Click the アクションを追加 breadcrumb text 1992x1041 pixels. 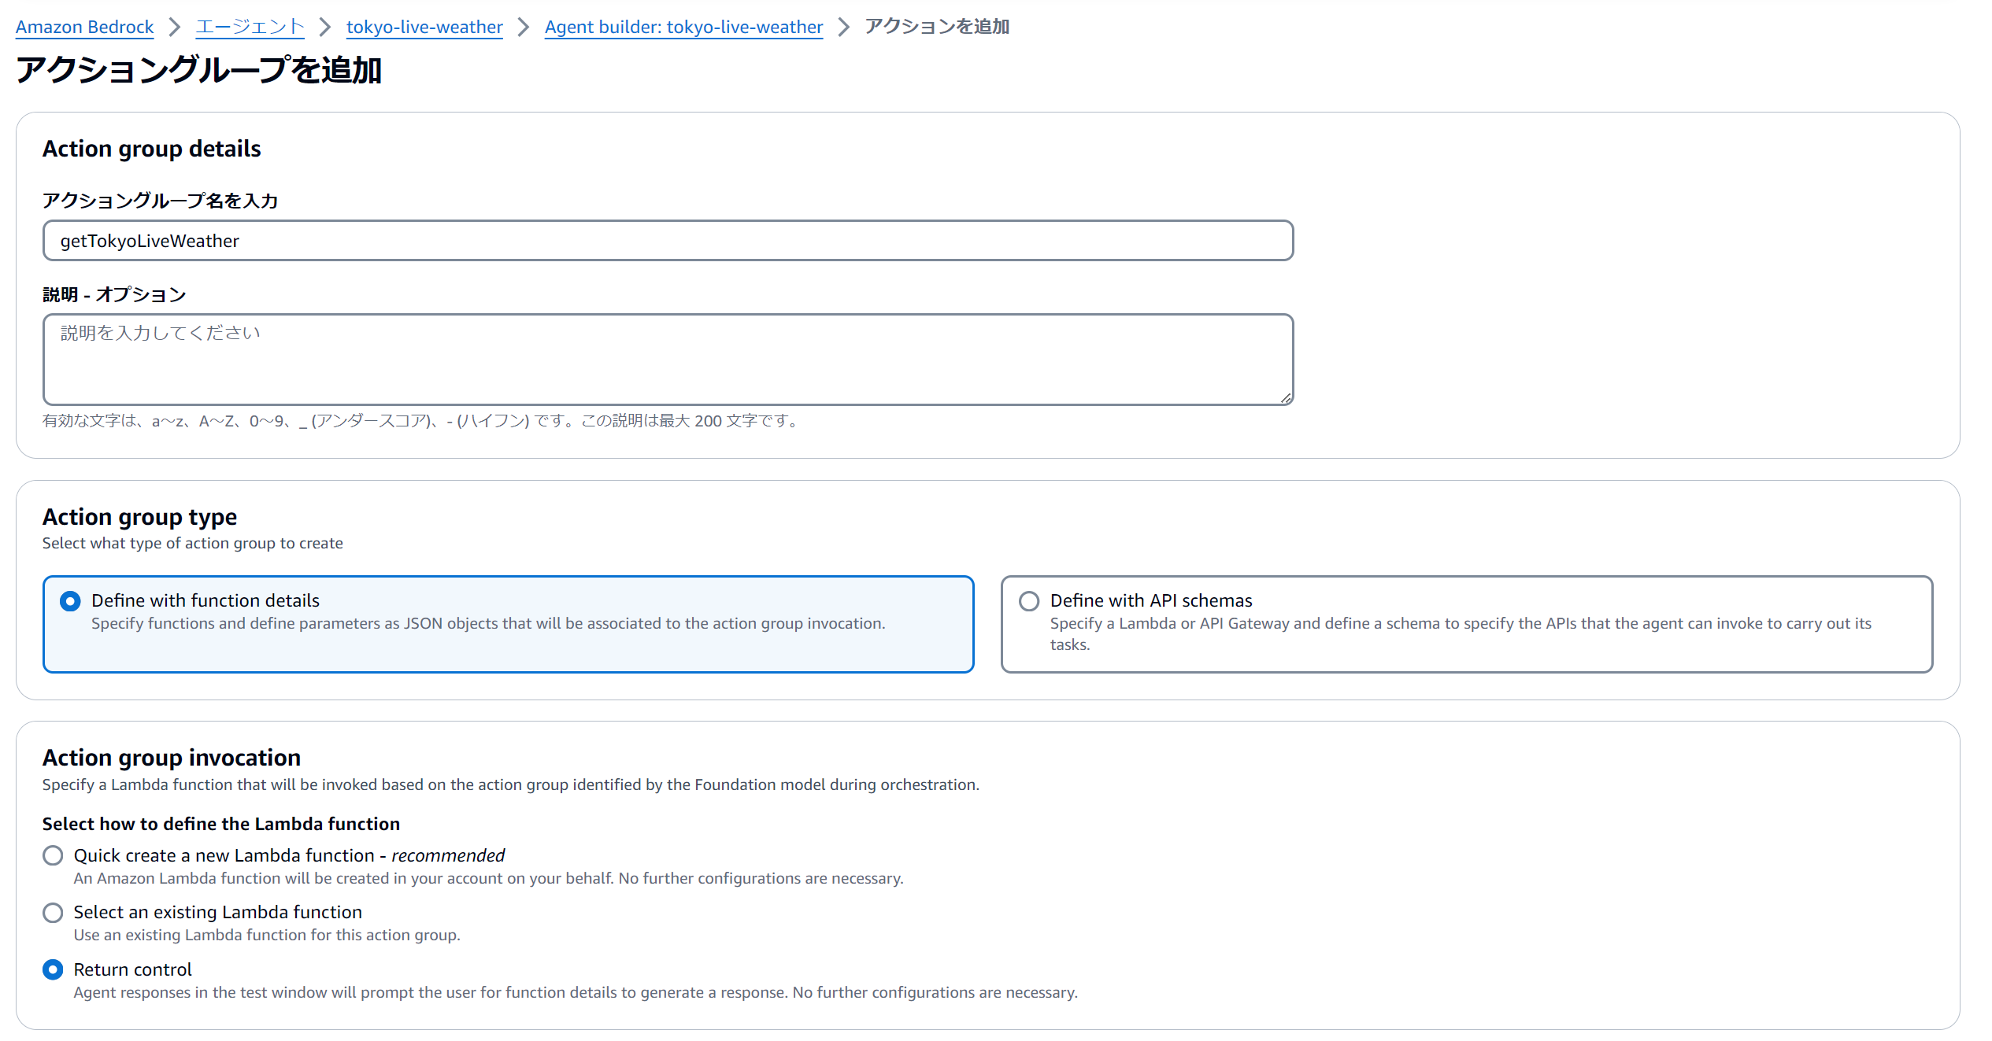[937, 27]
